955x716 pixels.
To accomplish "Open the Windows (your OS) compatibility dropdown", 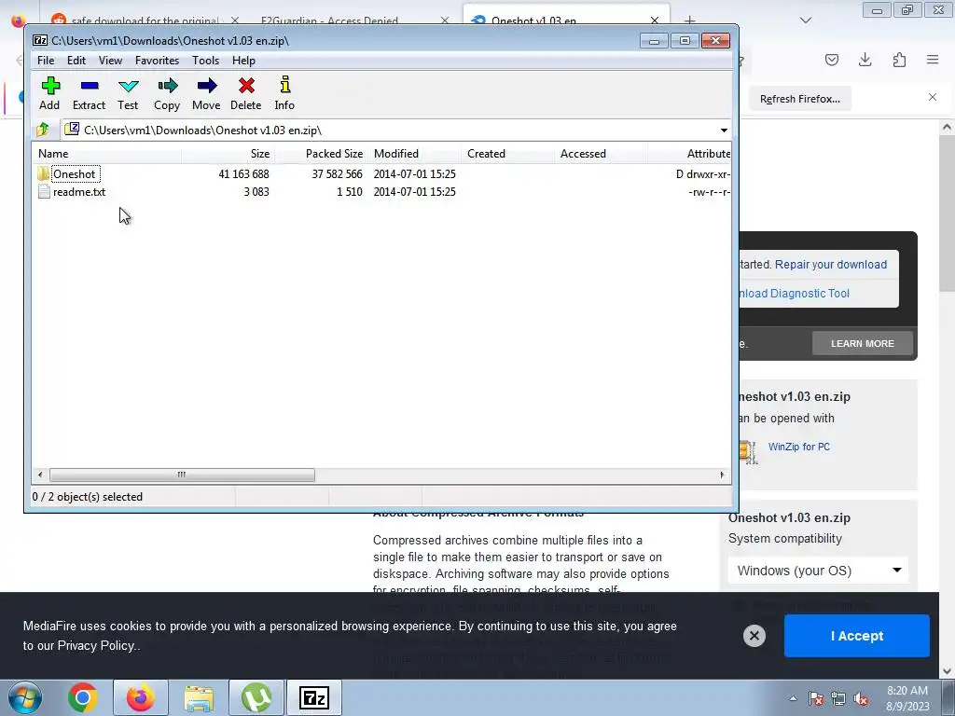I will [818, 571].
